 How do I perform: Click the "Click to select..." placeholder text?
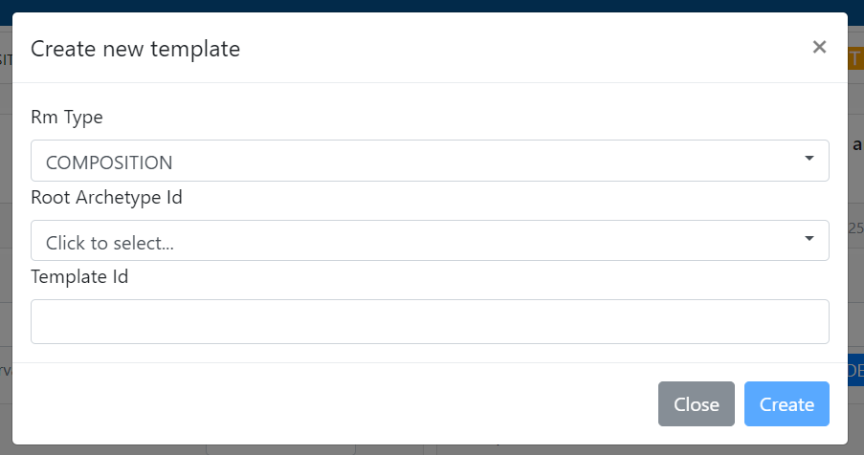pos(110,243)
